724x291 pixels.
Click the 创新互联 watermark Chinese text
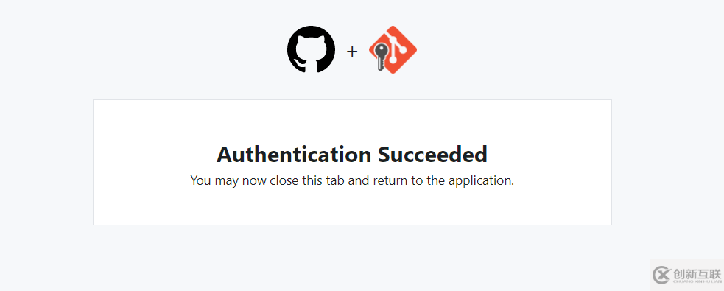(x=697, y=273)
